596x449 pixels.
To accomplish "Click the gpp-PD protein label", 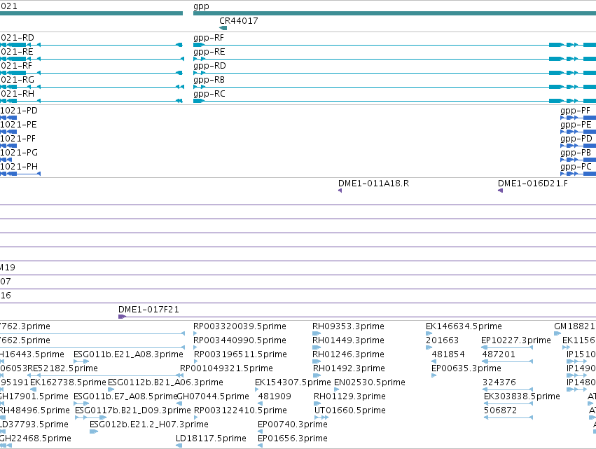I will (576, 139).
